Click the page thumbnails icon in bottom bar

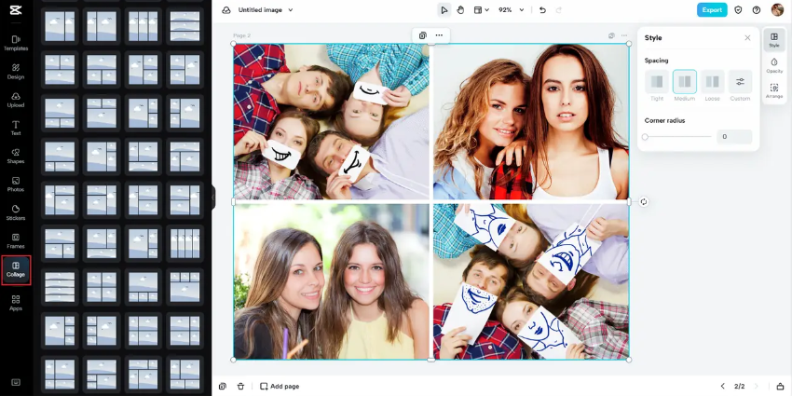click(223, 387)
